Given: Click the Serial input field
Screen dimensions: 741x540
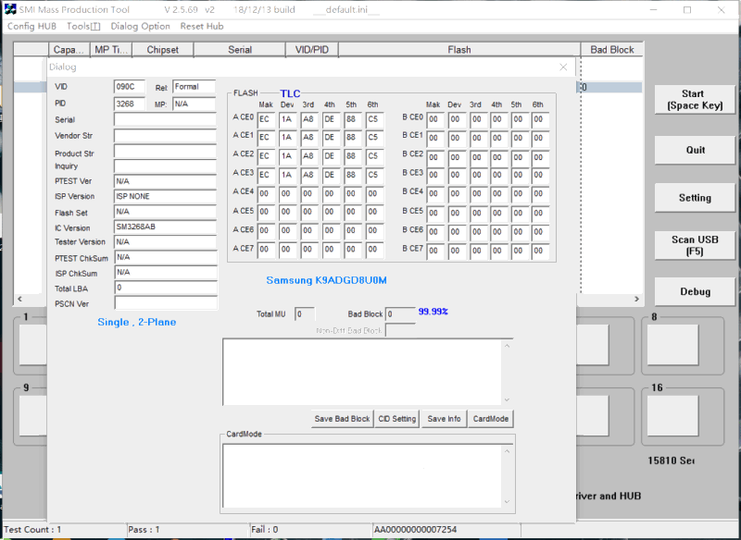Looking at the screenshot, I should [165, 119].
